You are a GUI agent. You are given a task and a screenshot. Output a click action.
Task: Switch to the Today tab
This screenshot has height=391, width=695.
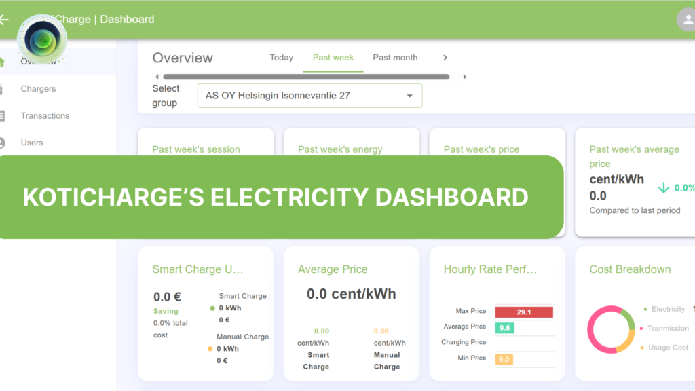281,58
